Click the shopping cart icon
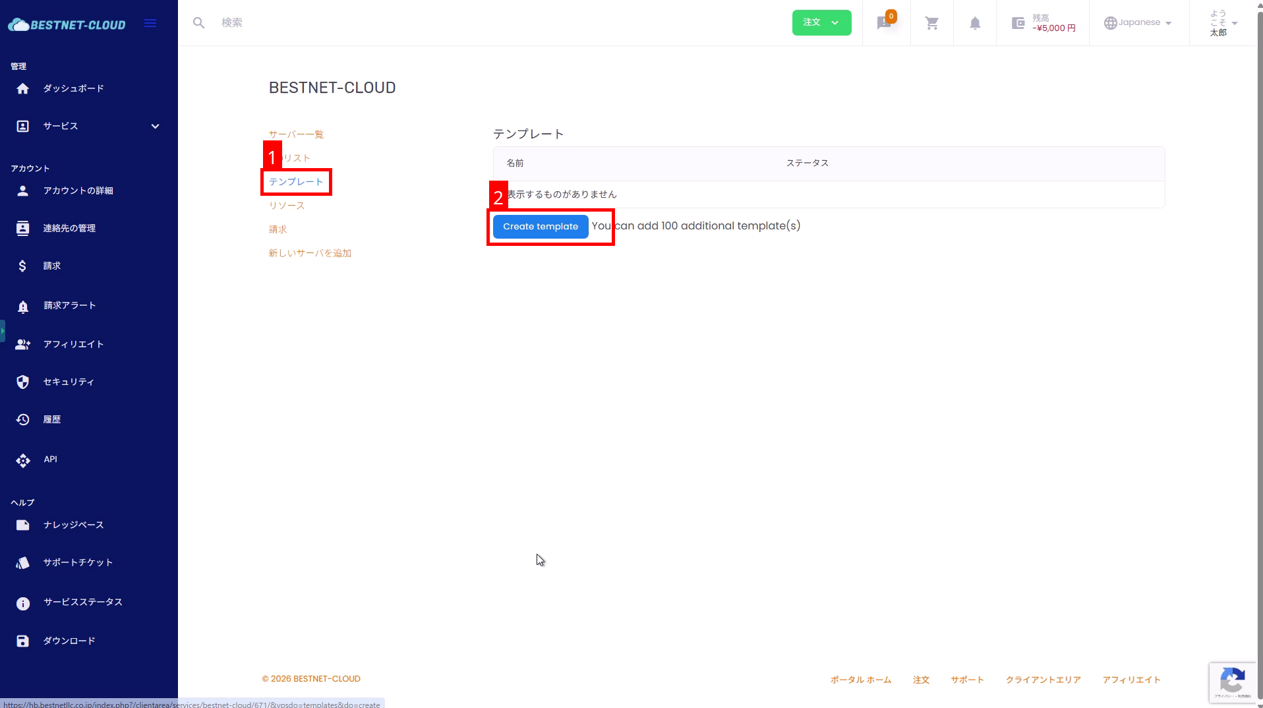The height and width of the screenshot is (708, 1263). (x=931, y=23)
